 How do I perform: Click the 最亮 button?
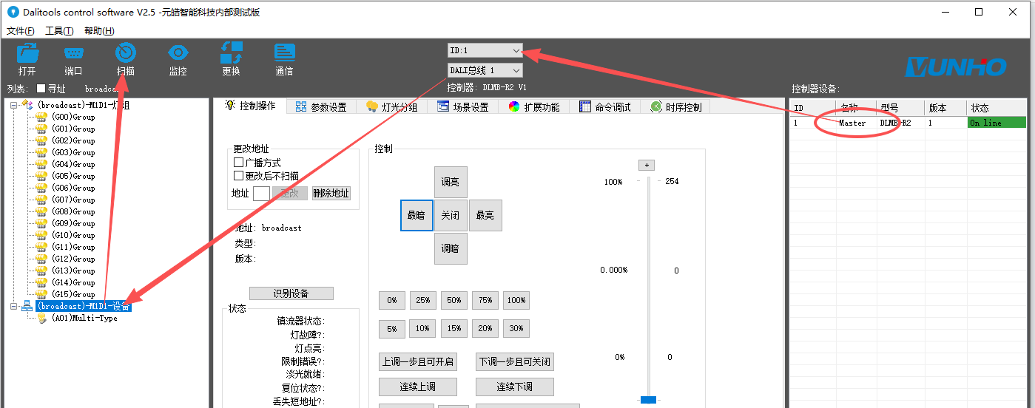pyautogui.click(x=485, y=215)
